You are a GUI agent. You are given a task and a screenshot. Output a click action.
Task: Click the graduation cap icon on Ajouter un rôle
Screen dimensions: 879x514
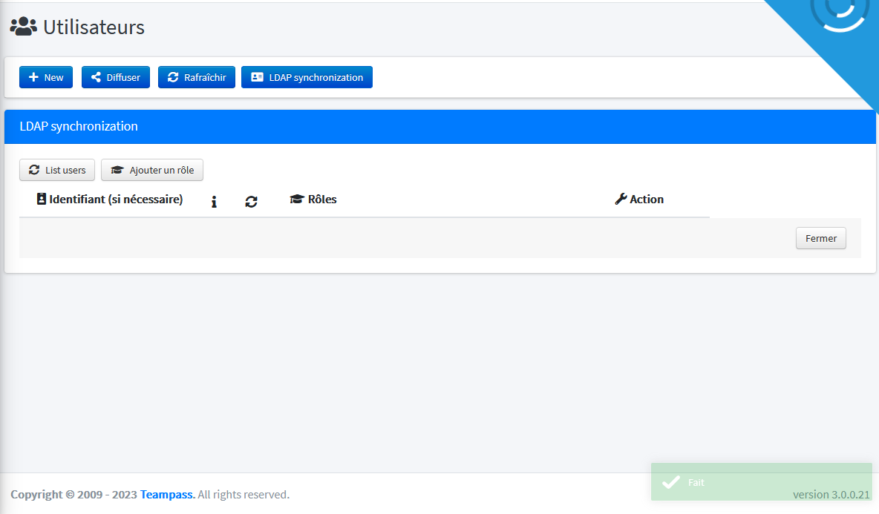click(117, 170)
